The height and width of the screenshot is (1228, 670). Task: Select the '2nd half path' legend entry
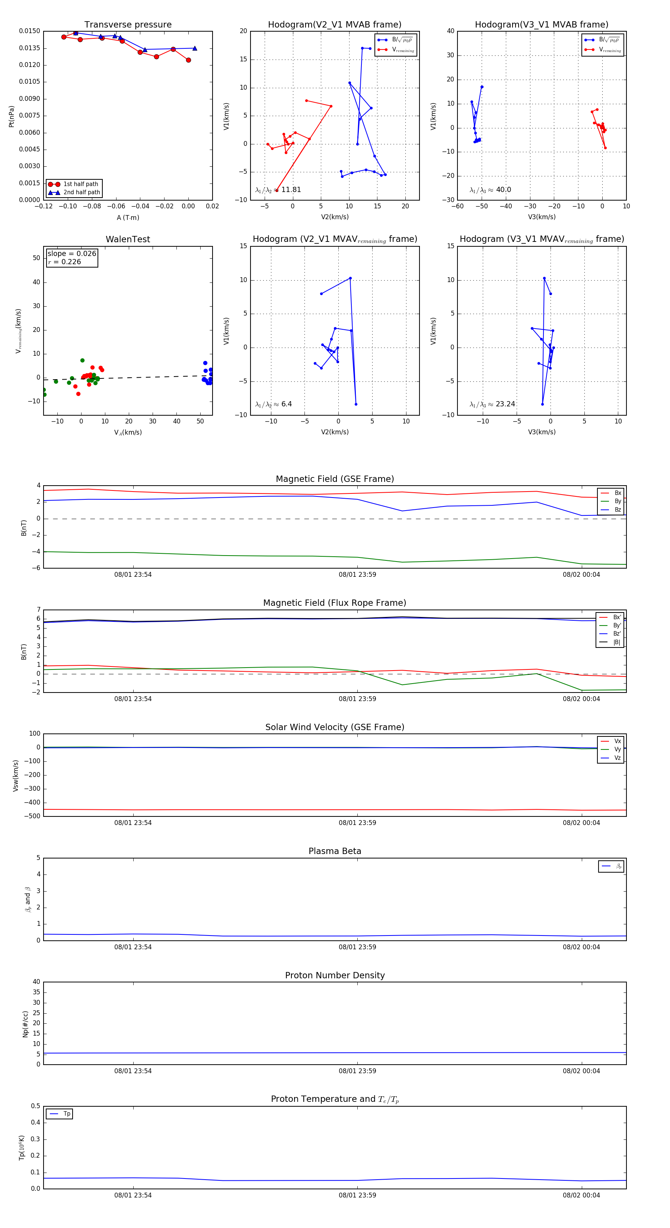74,193
